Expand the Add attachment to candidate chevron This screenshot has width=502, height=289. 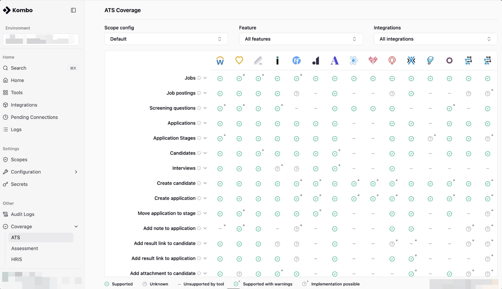click(x=205, y=273)
